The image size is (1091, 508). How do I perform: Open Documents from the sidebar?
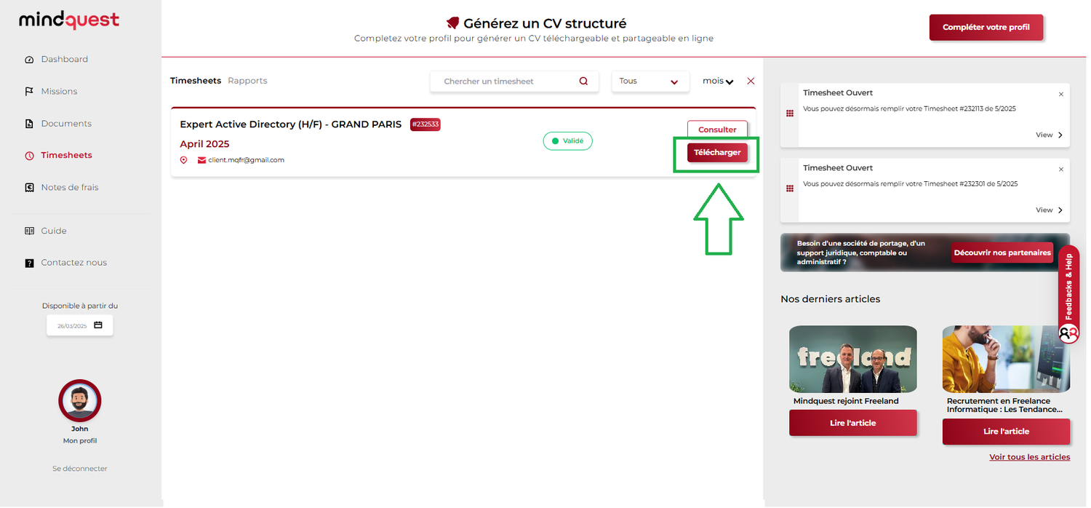click(x=66, y=124)
